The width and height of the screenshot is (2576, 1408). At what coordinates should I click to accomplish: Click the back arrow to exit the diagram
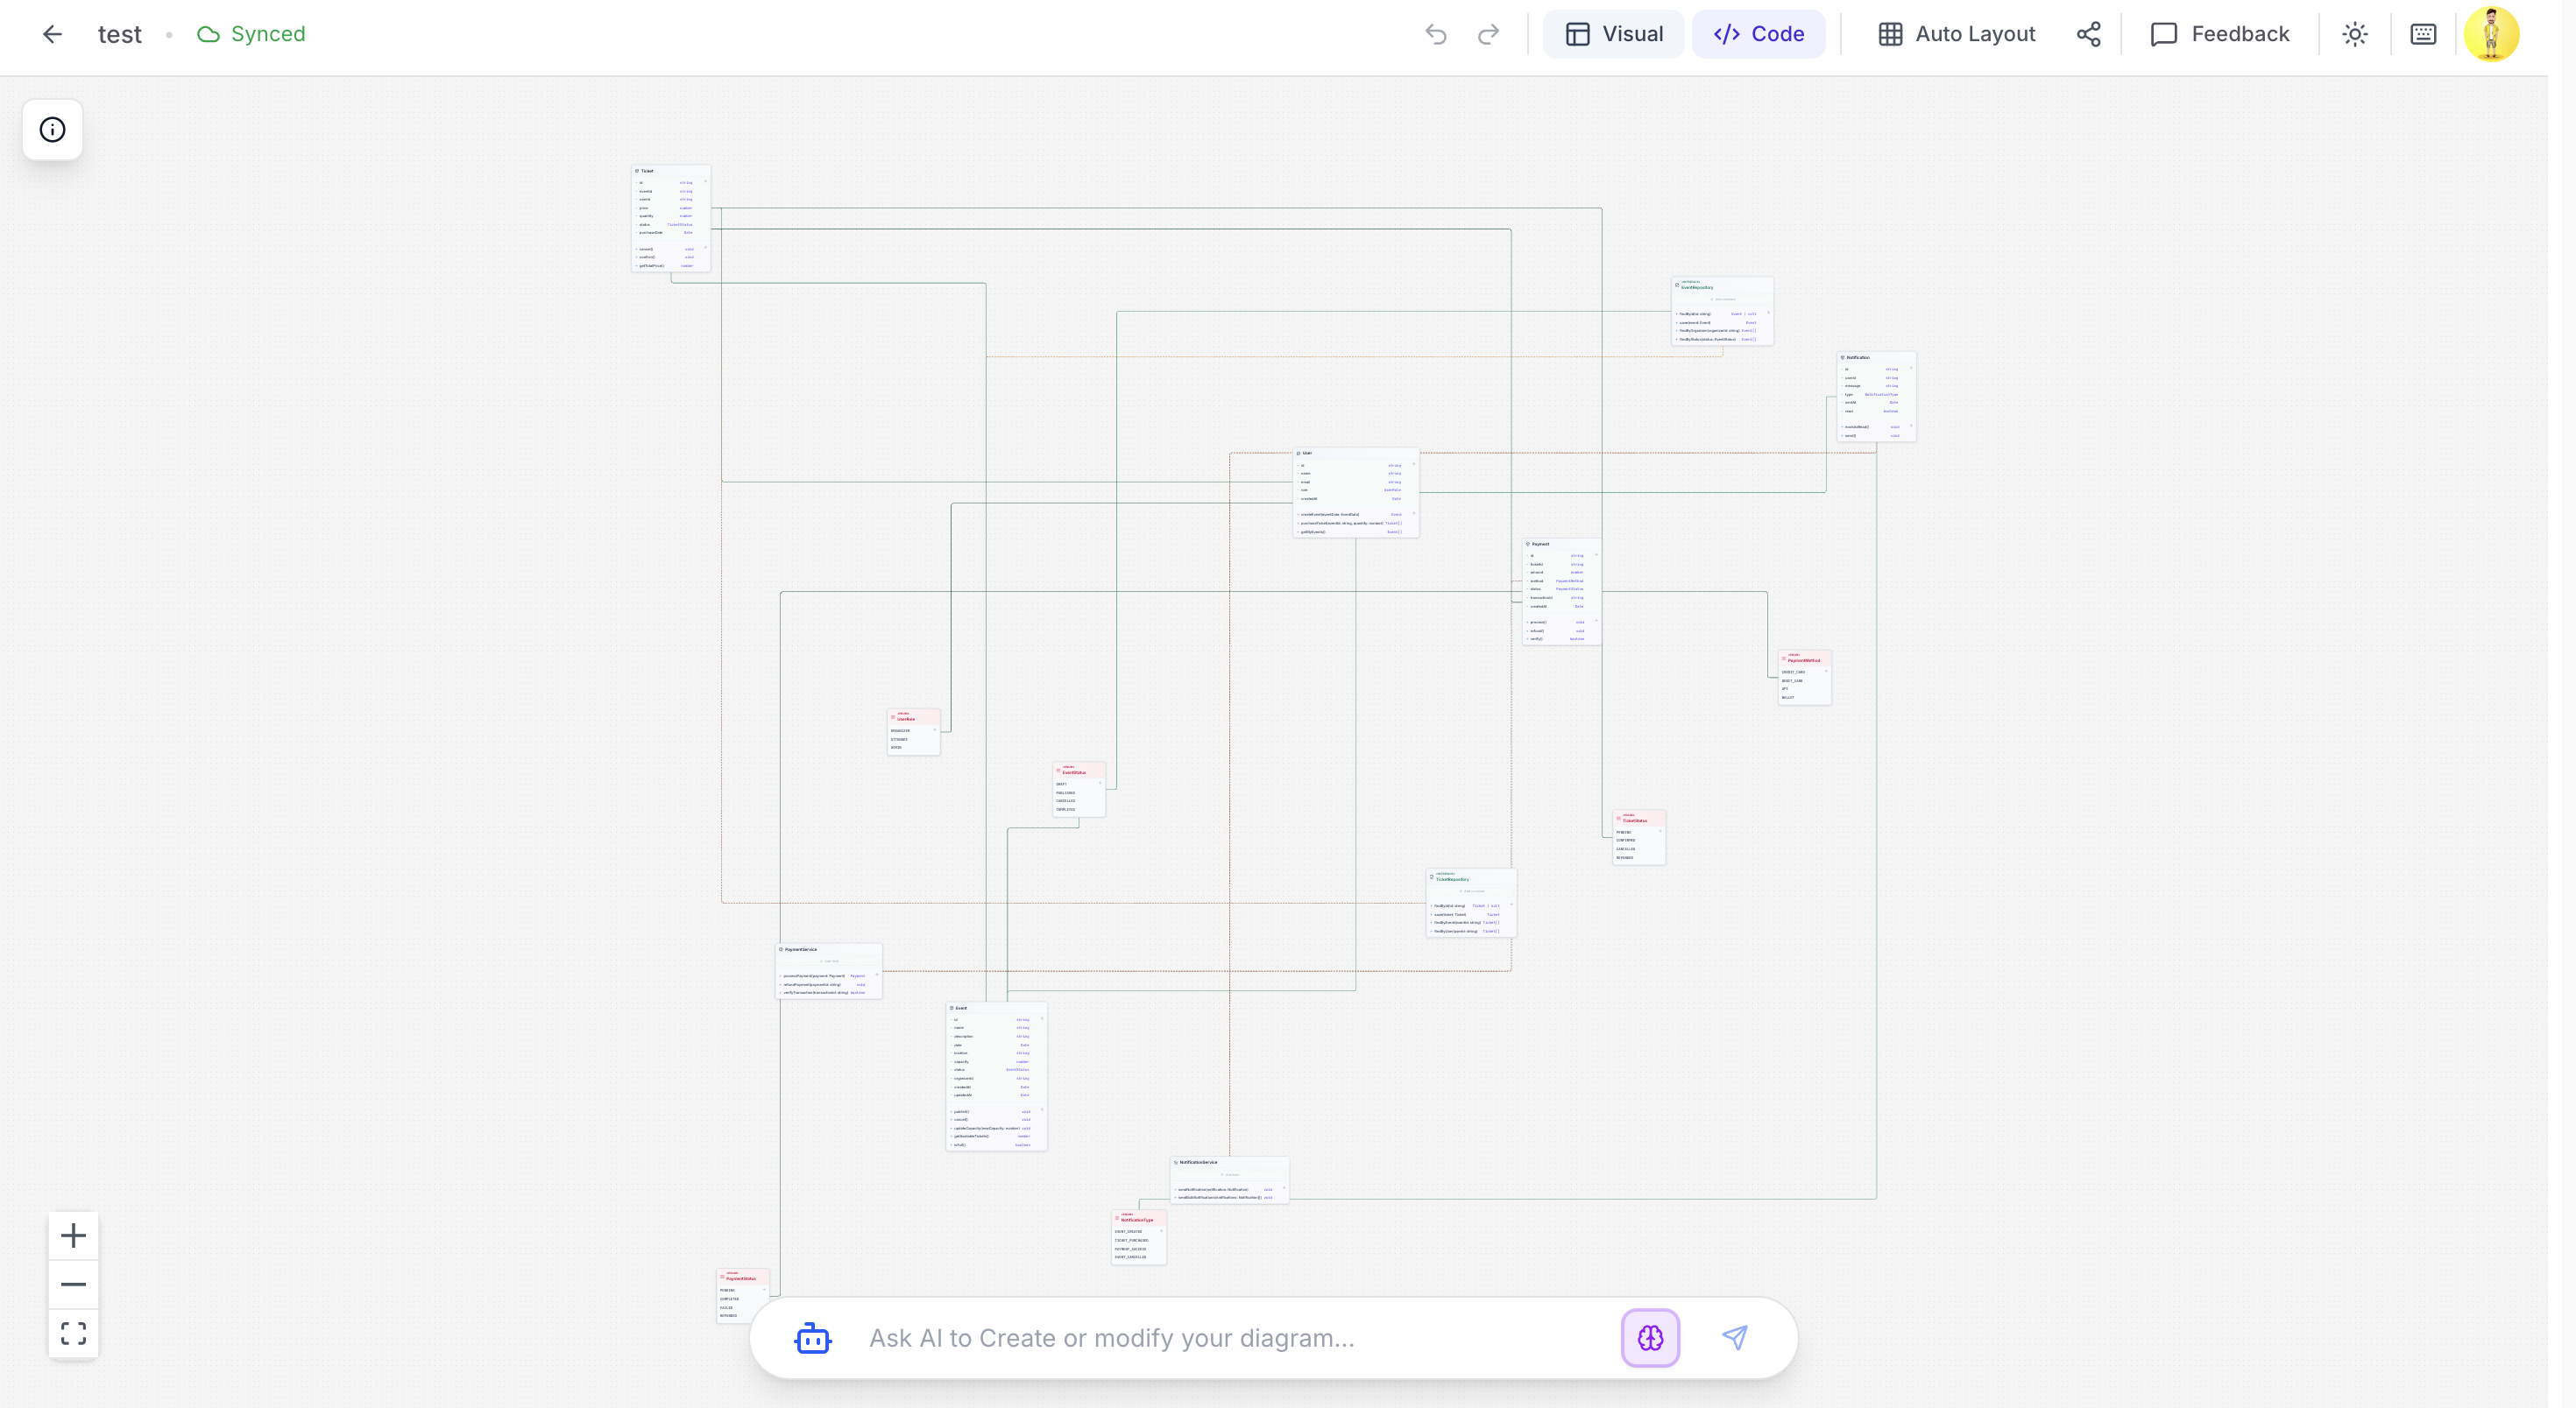(x=52, y=33)
